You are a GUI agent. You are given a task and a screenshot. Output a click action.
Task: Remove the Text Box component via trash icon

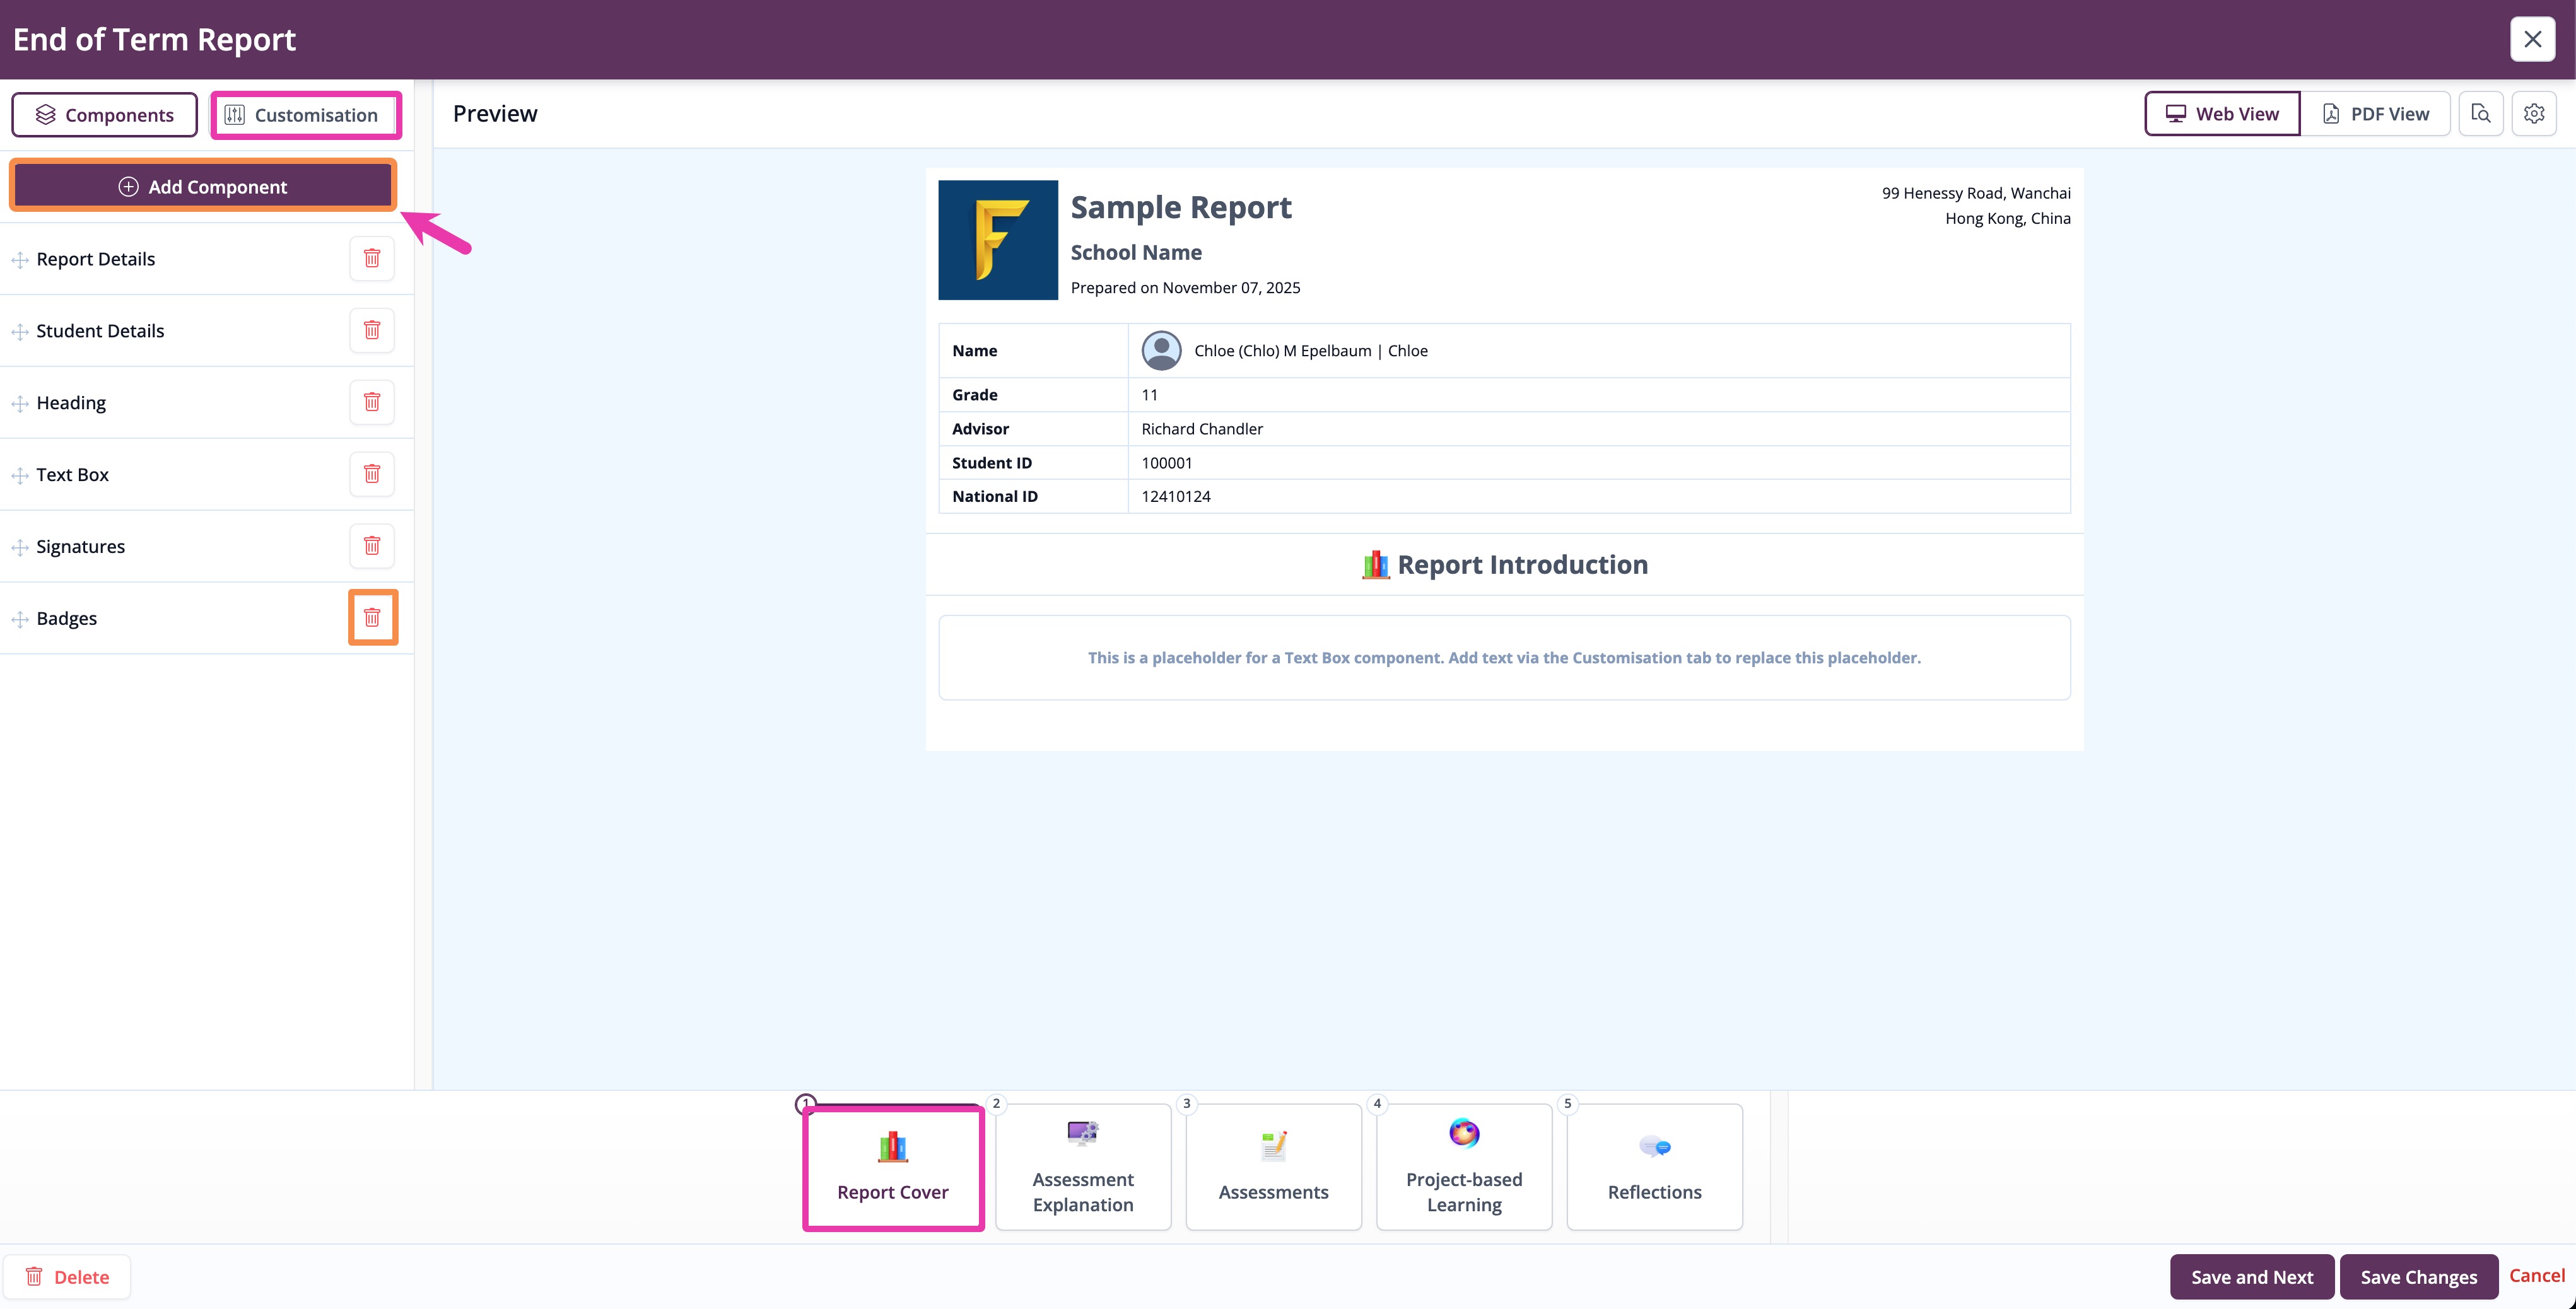[x=371, y=473]
